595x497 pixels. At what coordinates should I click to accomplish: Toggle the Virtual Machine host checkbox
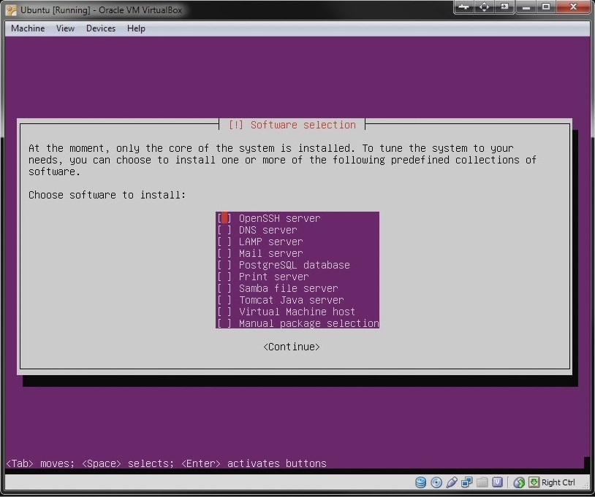(224, 312)
